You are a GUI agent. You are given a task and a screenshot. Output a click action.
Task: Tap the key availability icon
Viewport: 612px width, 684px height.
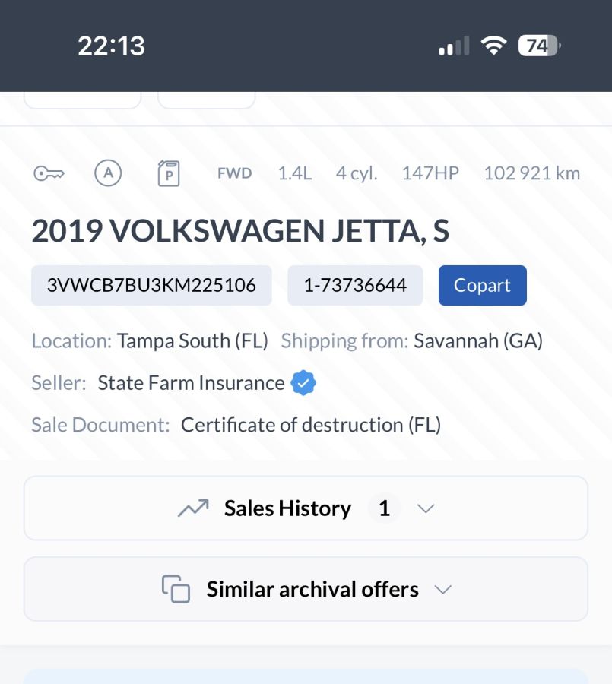pos(49,174)
